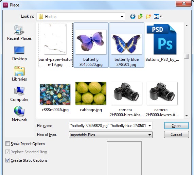This screenshot has height=175, width=194.
Task: Select camera 2H5000.lowres thumbnail
Action: click(162, 93)
